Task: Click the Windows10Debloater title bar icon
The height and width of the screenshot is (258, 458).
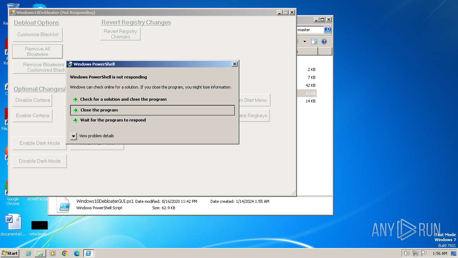Action: pyautogui.click(x=13, y=12)
